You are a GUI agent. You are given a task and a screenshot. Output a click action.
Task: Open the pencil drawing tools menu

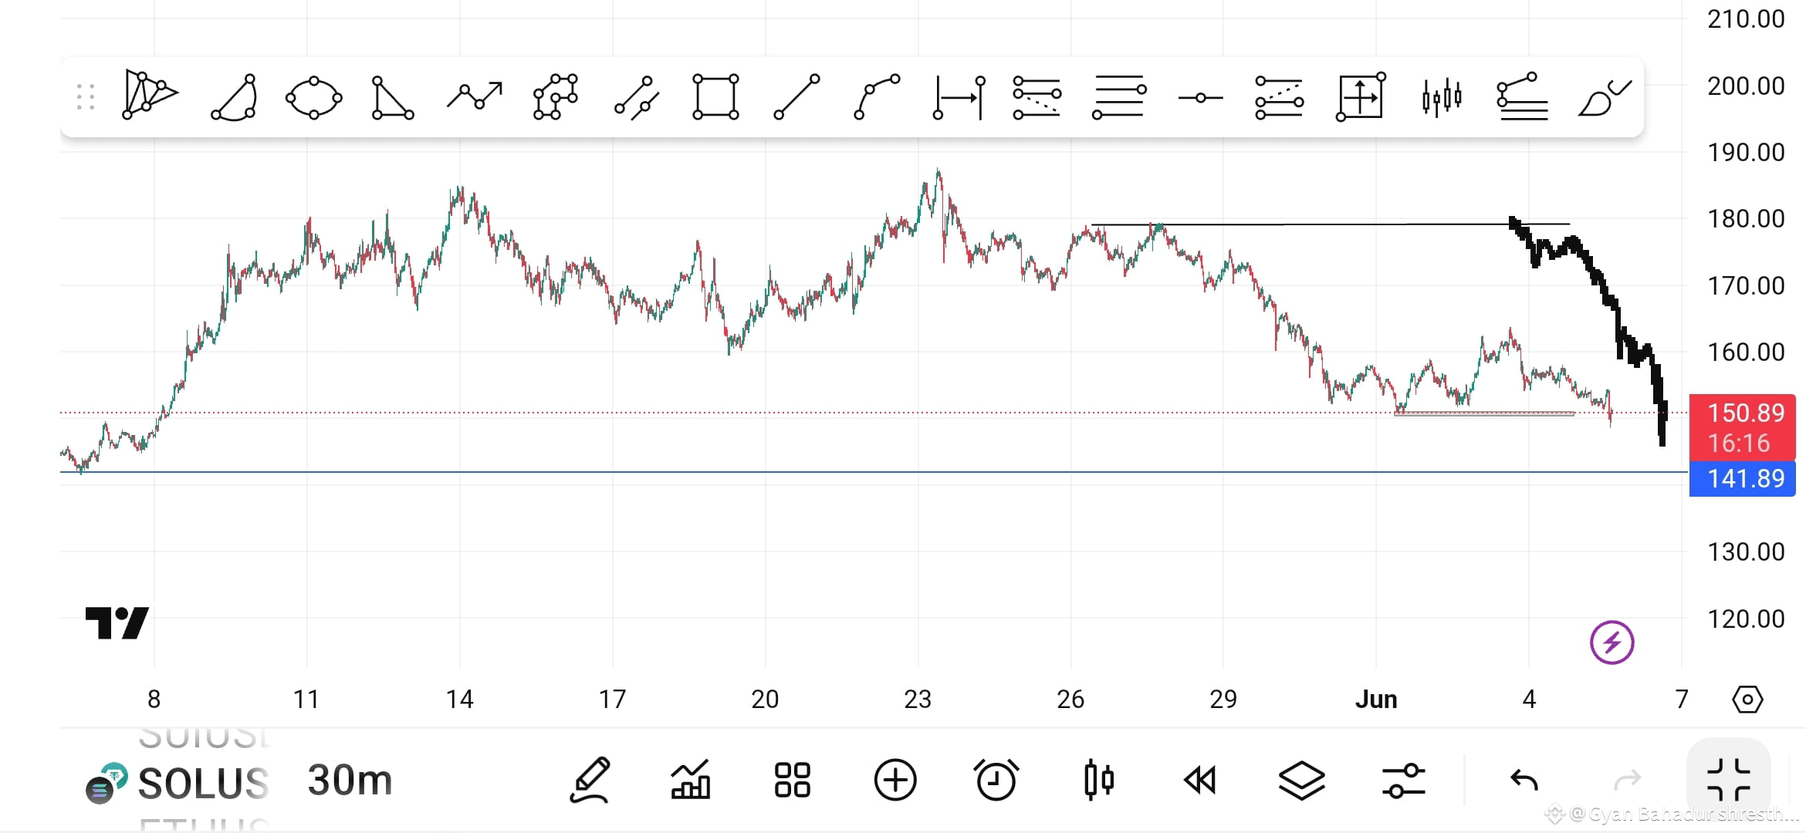[x=590, y=780]
